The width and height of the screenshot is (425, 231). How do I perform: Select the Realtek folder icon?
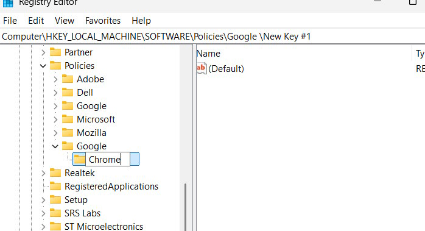click(x=55, y=173)
